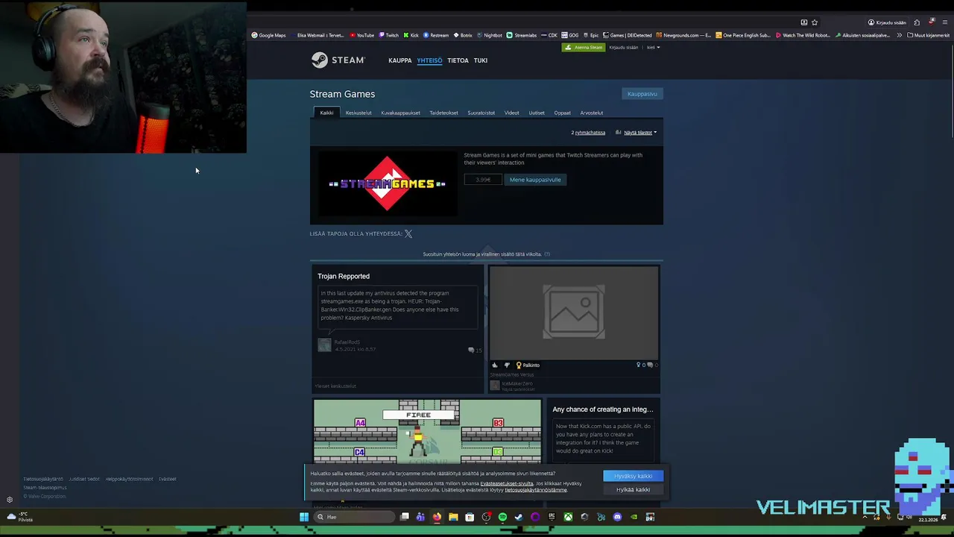
Task: Open Spotify from the taskbar
Action: [502, 517]
